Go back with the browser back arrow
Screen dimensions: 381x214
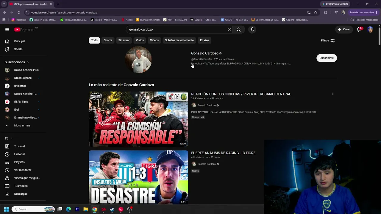pos(4,12)
